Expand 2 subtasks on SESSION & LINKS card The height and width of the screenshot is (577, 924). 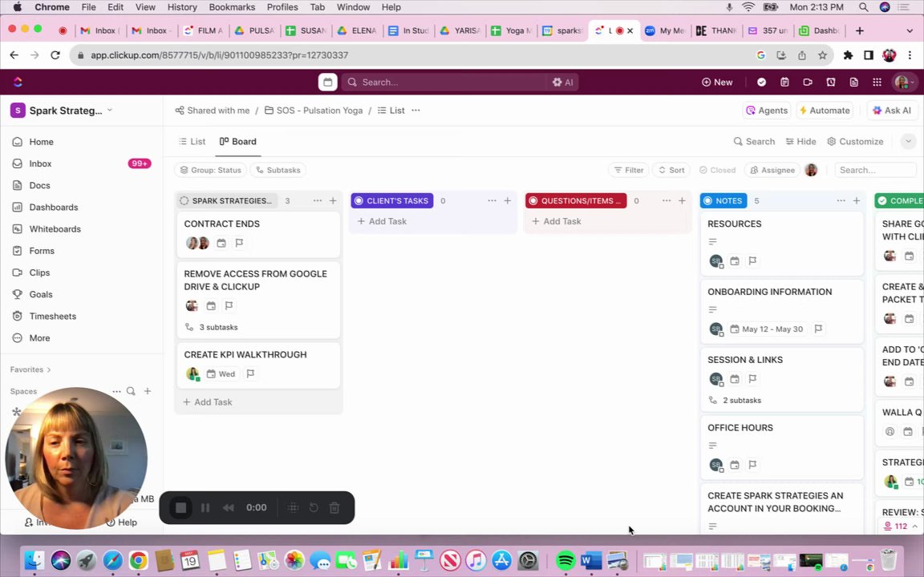[735, 401]
